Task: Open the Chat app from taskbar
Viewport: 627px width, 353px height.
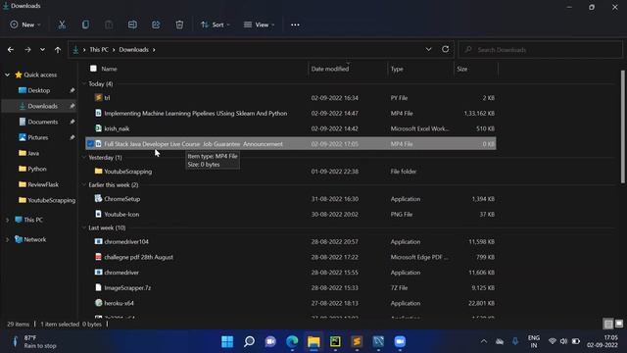Action: coord(270,341)
